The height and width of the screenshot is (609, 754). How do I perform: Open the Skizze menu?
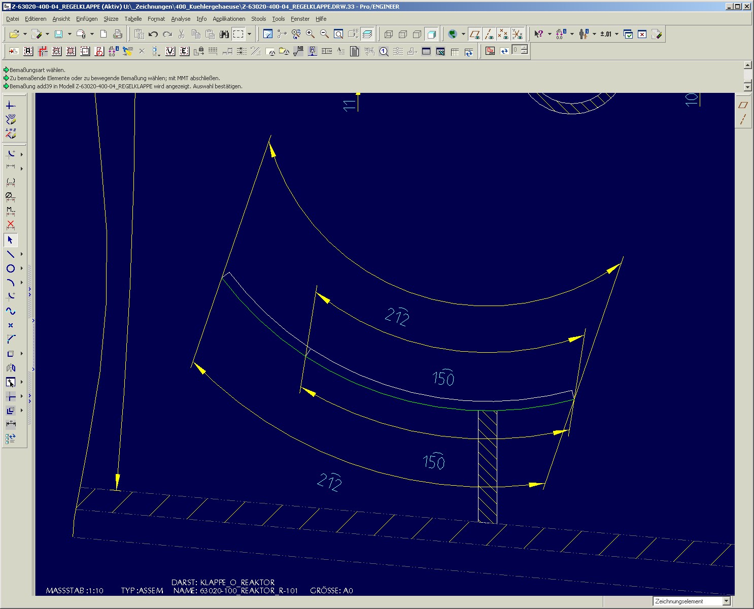pyautogui.click(x=111, y=19)
